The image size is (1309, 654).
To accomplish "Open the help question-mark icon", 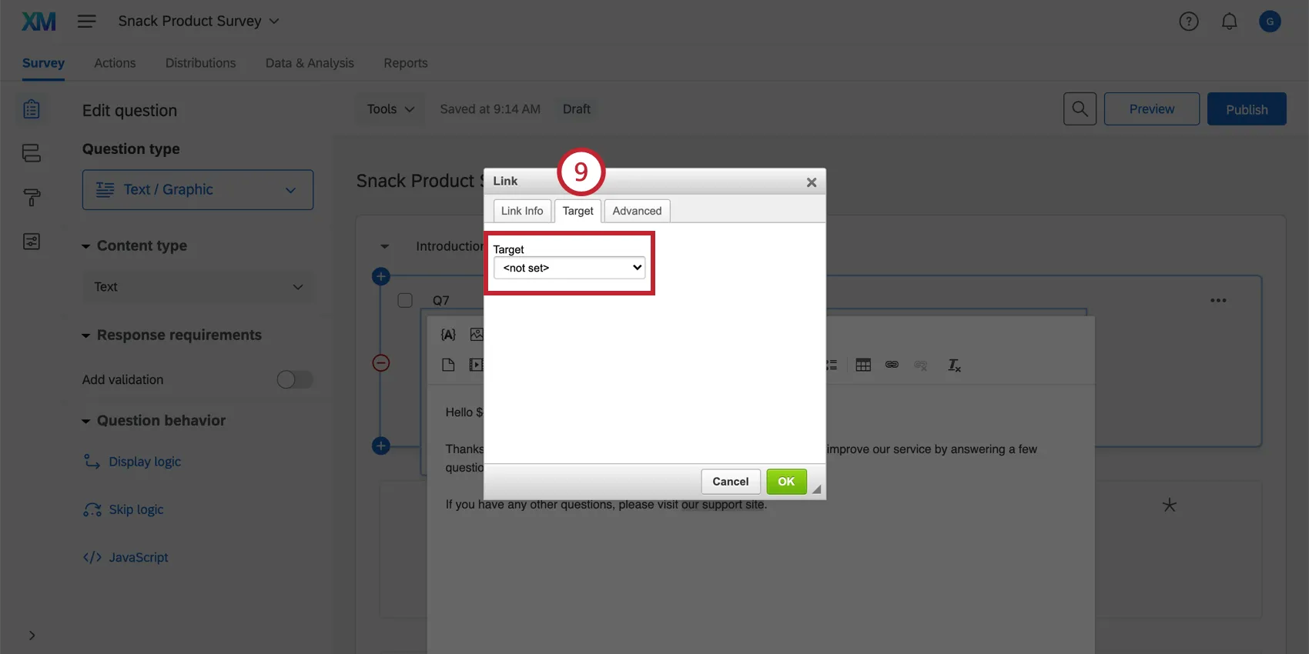I will point(1189,22).
